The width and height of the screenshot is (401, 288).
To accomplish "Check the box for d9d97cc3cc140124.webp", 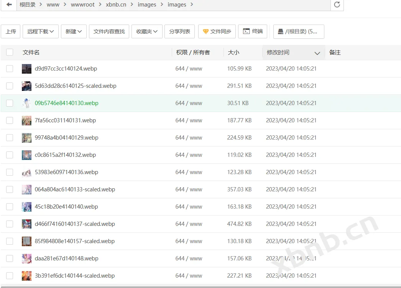I will (10, 69).
